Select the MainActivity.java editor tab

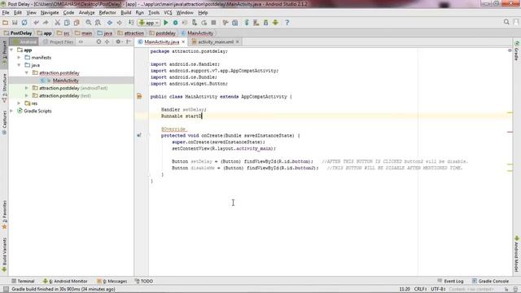pyautogui.click(x=161, y=42)
